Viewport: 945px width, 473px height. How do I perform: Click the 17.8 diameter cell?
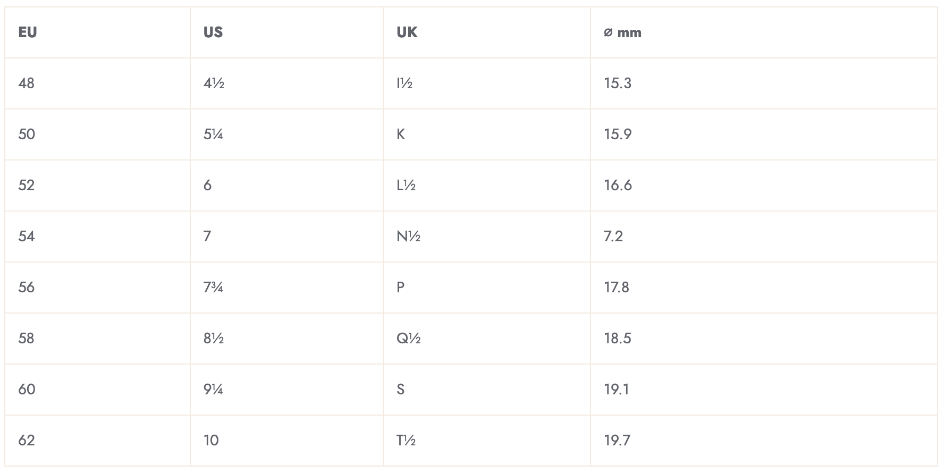point(617,288)
